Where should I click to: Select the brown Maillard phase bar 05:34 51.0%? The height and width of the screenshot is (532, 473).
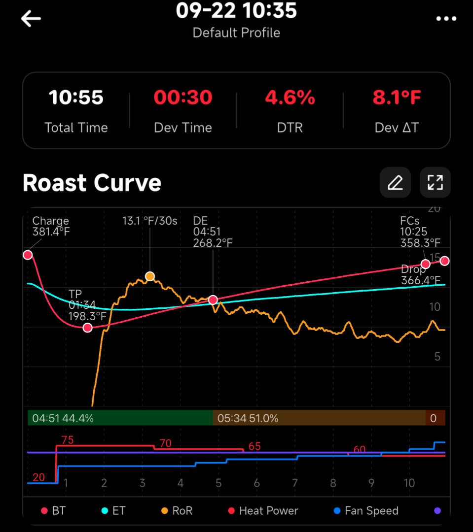[319, 418]
